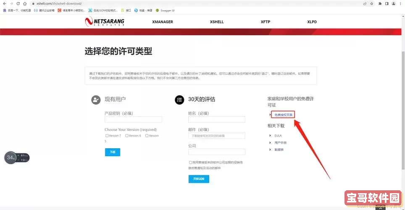Click the chevron beside 免费授权页面

click(270, 115)
